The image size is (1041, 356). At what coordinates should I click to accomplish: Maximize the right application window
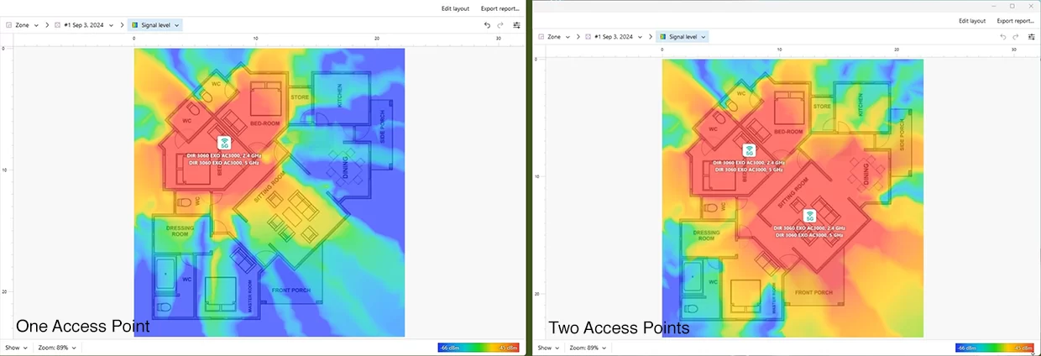coord(1012,6)
